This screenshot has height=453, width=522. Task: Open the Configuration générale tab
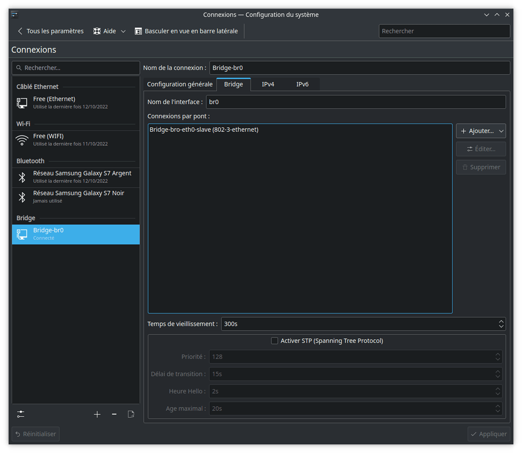tap(180, 84)
